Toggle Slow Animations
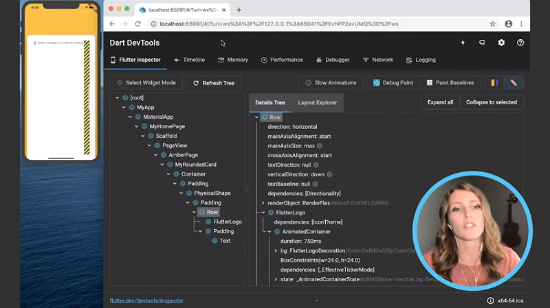550x308 pixels. (331, 83)
